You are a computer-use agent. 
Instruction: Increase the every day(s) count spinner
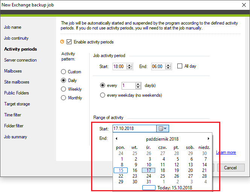pyautogui.click(x=138, y=84)
